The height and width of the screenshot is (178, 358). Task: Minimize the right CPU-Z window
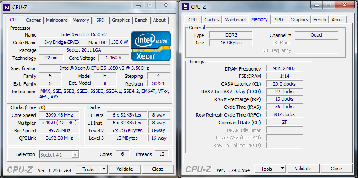pos(317,6)
